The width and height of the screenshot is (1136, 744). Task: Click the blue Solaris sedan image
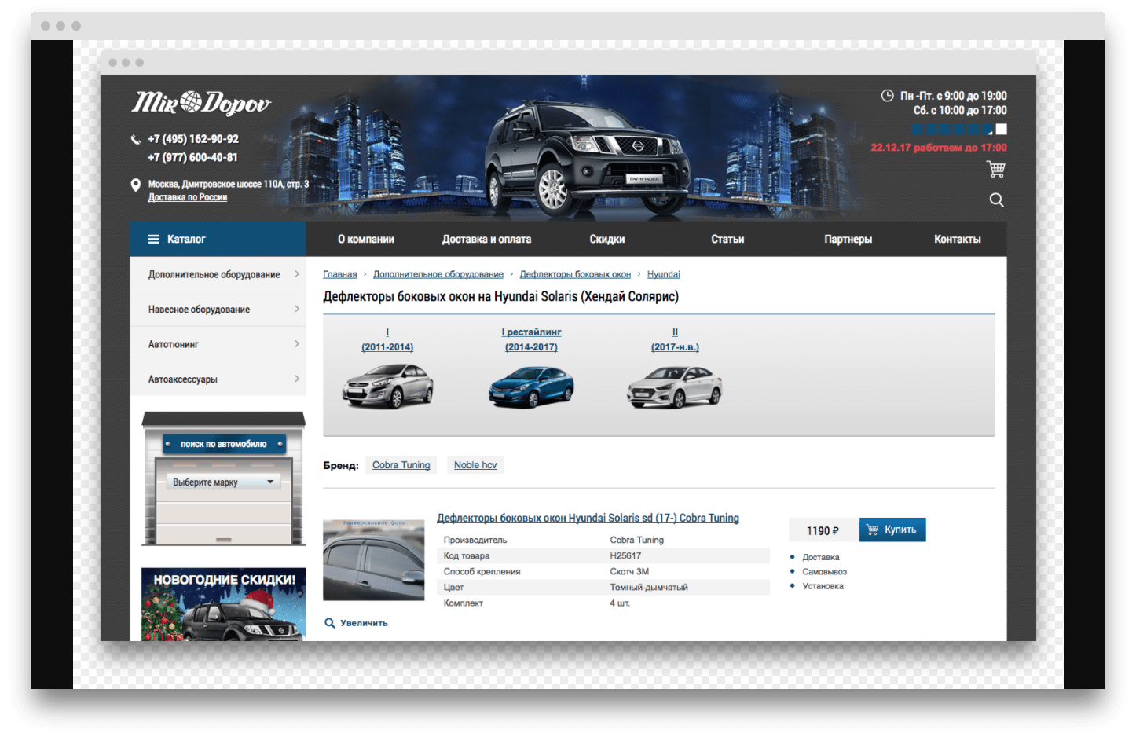(532, 386)
